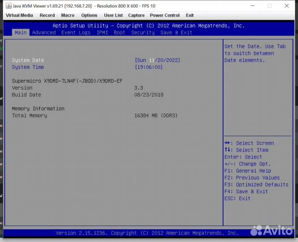Viewport: 298px width, 242px height.
Task: Click the Select Item key hint
Action: point(246,150)
